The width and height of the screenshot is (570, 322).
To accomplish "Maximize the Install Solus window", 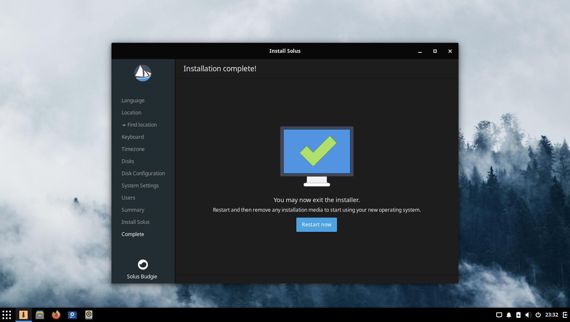I will tap(435, 51).
